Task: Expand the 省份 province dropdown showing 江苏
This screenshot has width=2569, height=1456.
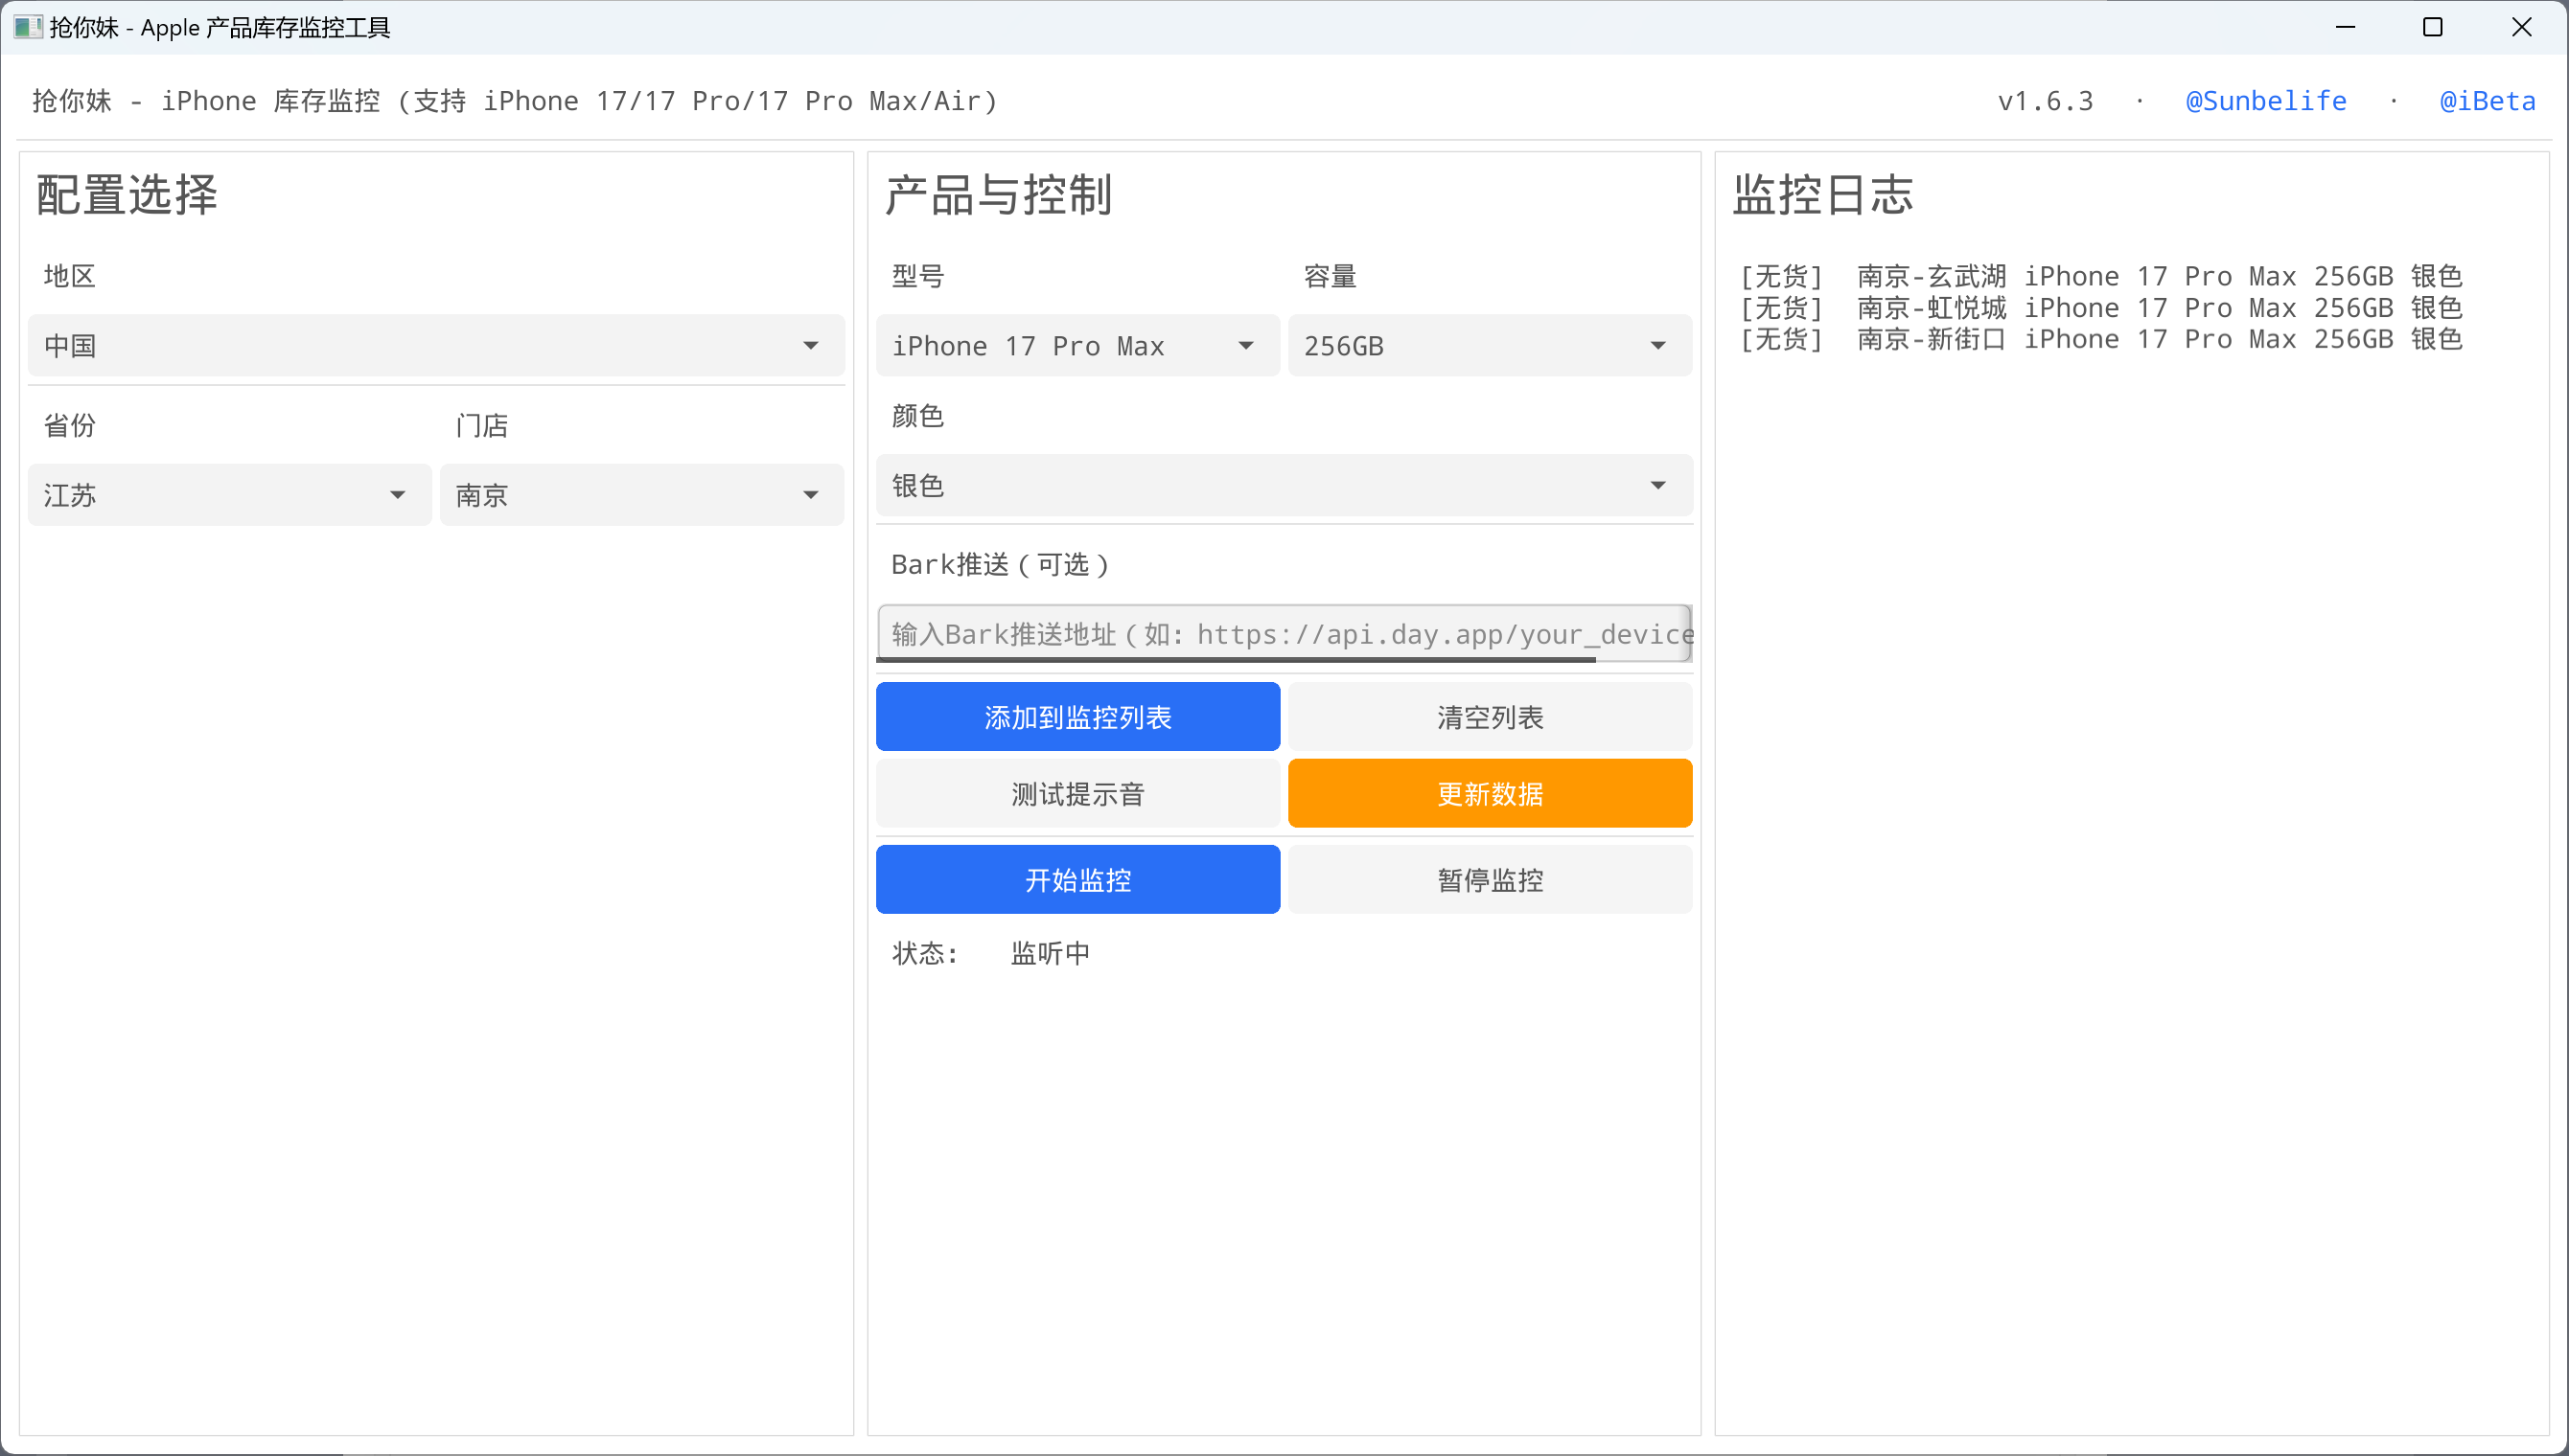Action: pos(229,495)
